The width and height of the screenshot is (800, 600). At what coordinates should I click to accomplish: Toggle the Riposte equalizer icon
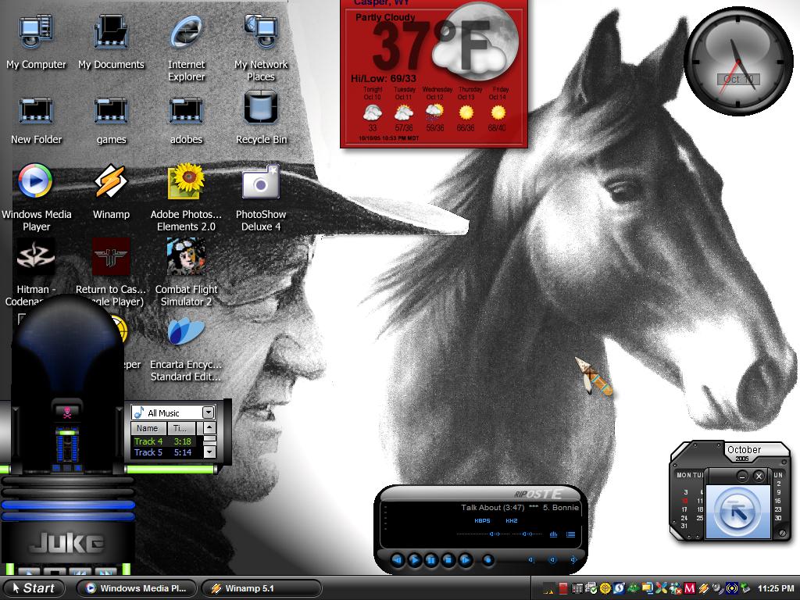pyautogui.click(x=553, y=534)
